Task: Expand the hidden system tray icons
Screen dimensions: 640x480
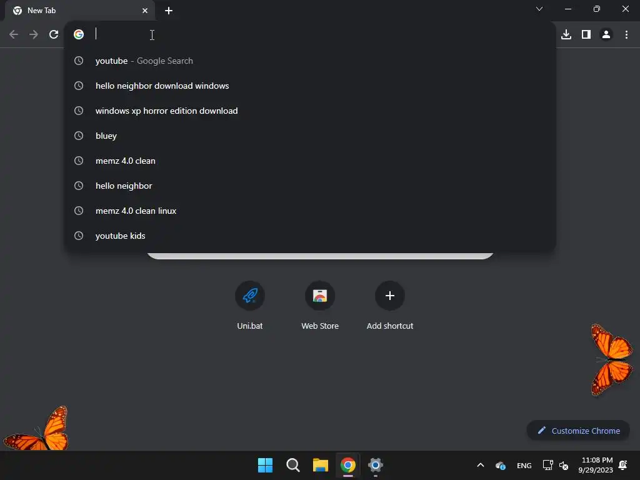Action: coord(481,465)
